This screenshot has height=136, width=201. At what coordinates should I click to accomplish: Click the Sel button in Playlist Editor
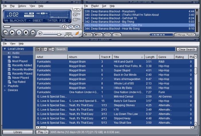tap(108, 35)
